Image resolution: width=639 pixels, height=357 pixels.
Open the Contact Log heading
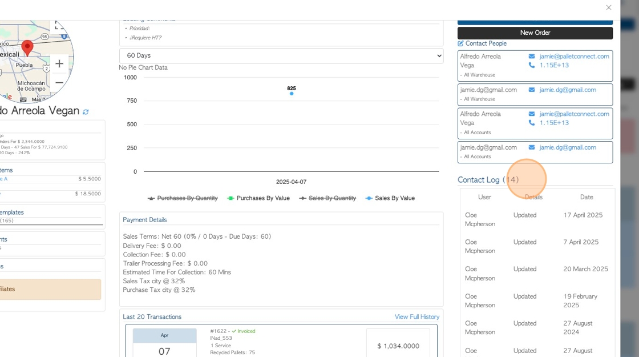tap(488, 180)
